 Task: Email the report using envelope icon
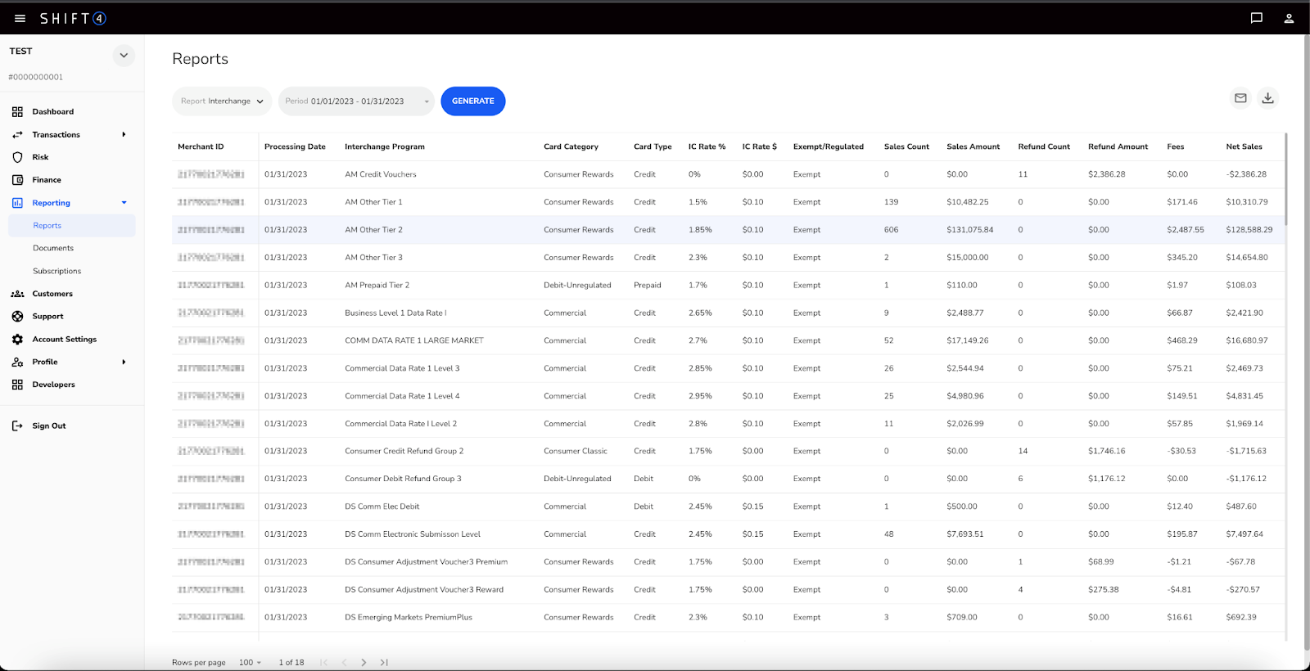pyautogui.click(x=1240, y=98)
